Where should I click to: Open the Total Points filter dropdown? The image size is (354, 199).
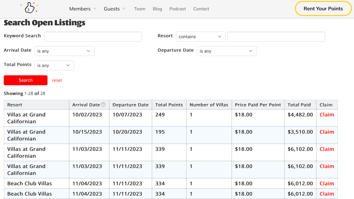coord(54,65)
